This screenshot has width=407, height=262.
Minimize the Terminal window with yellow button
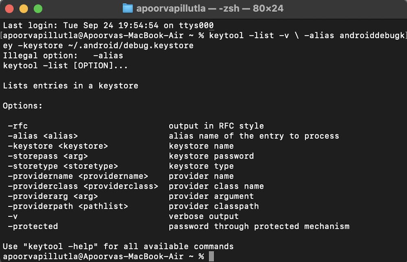coord(24,8)
